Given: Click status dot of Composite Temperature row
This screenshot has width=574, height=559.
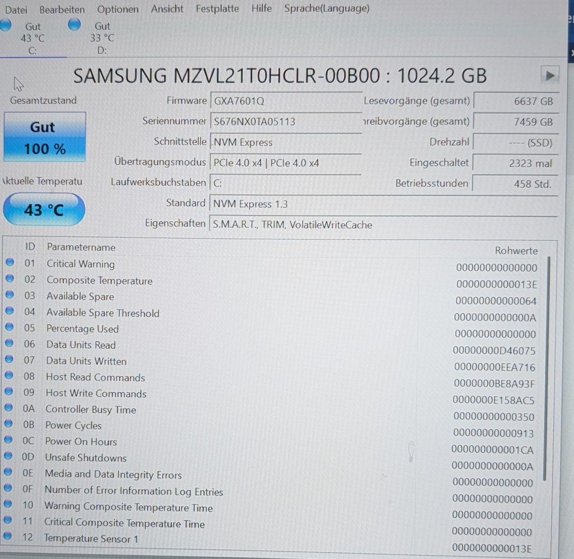Looking at the screenshot, I should [x=10, y=278].
